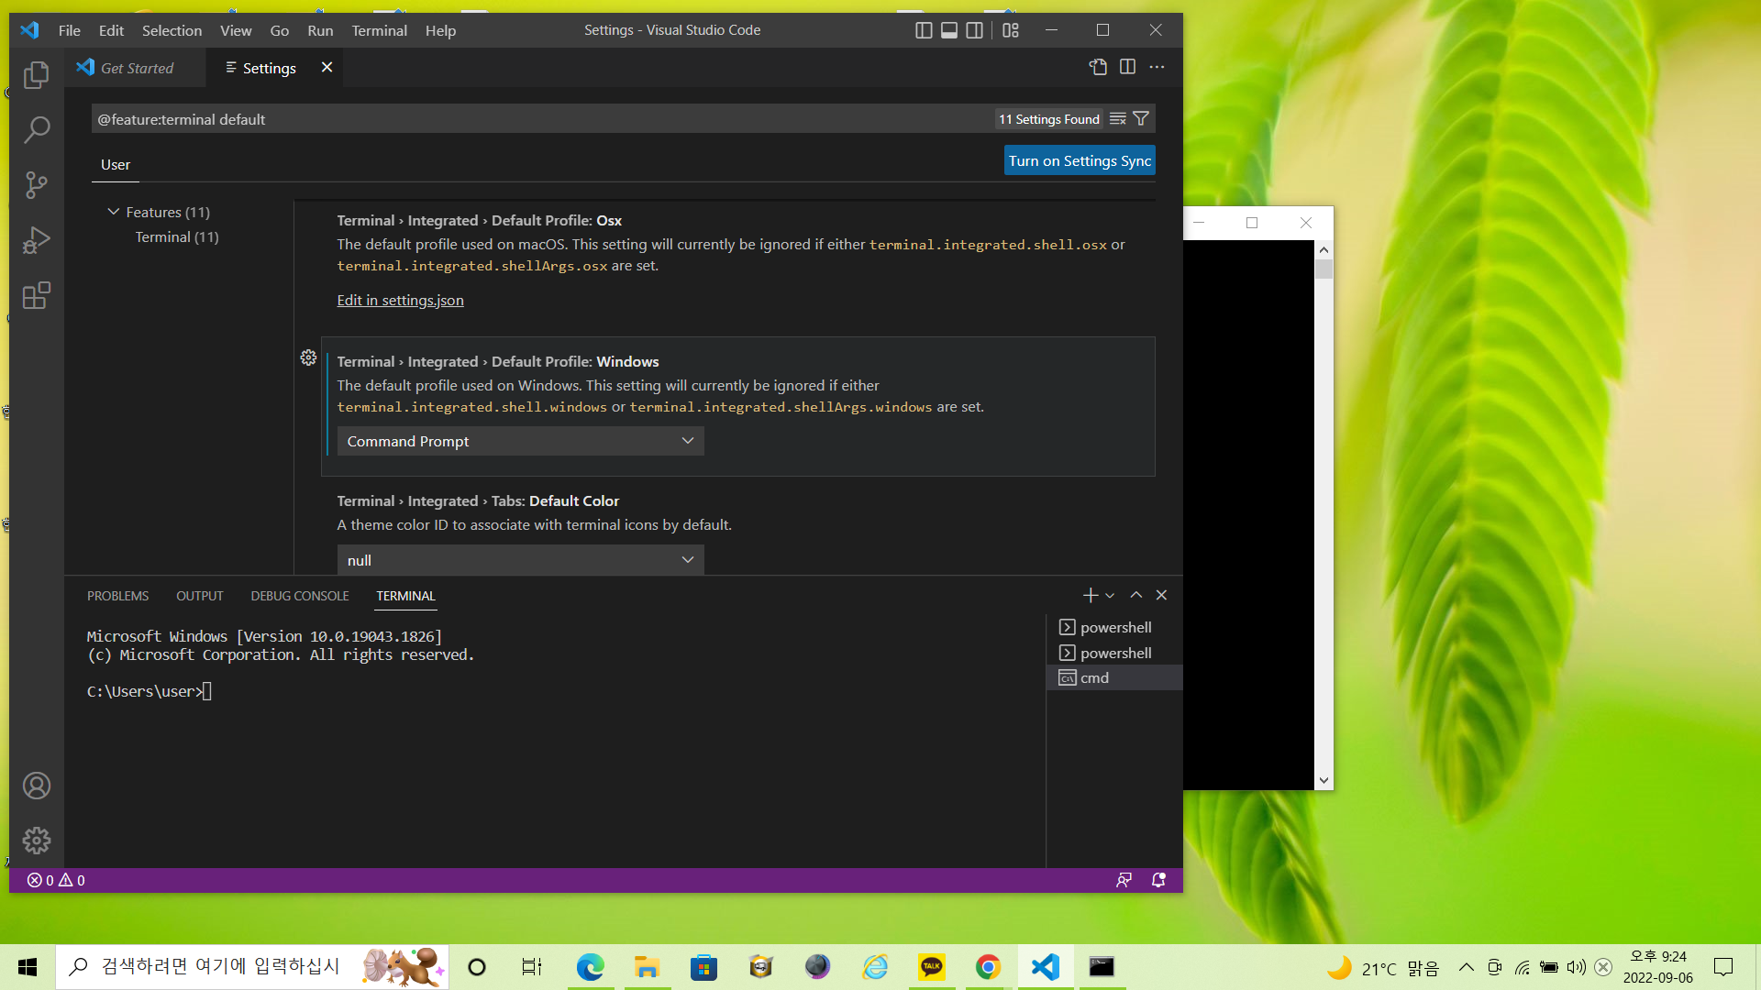Open notifications bell in status bar
1761x990 pixels.
point(1158,880)
